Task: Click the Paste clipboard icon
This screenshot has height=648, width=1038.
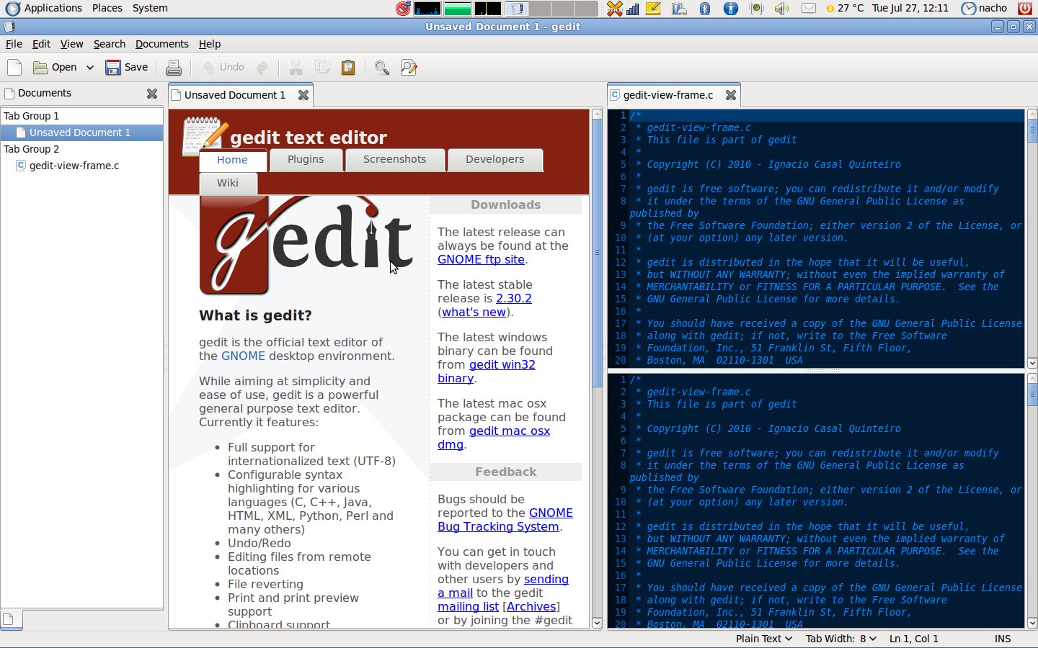Action: click(x=348, y=68)
